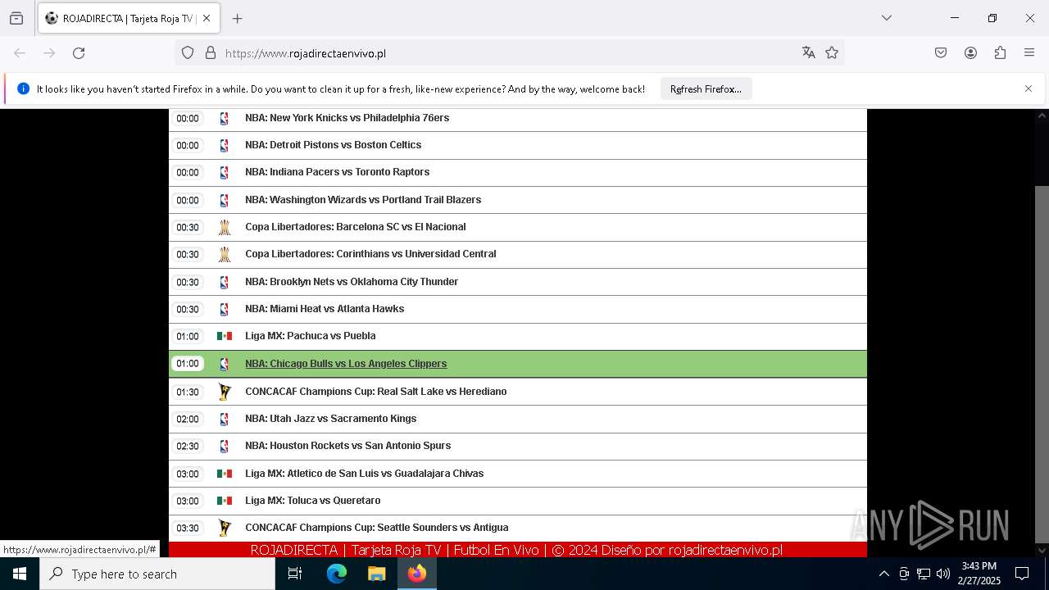Open File Explorer from taskbar
The width and height of the screenshot is (1049, 590).
click(x=376, y=574)
